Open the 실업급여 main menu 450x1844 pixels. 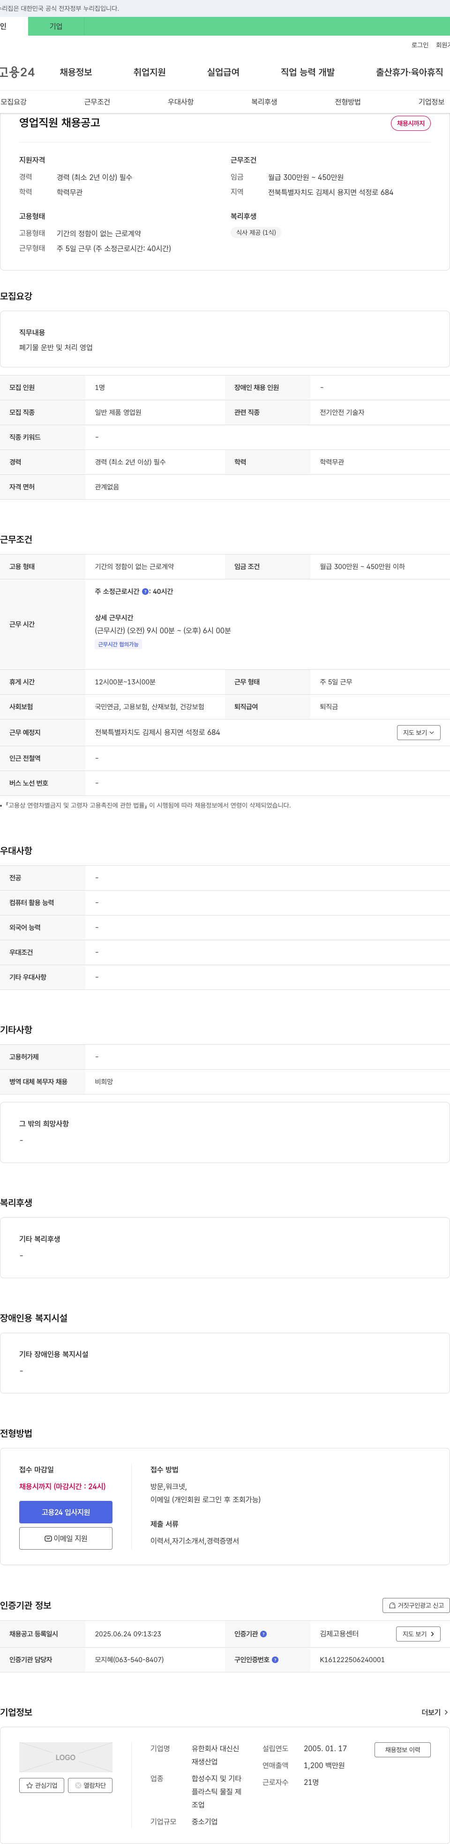(223, 72)
